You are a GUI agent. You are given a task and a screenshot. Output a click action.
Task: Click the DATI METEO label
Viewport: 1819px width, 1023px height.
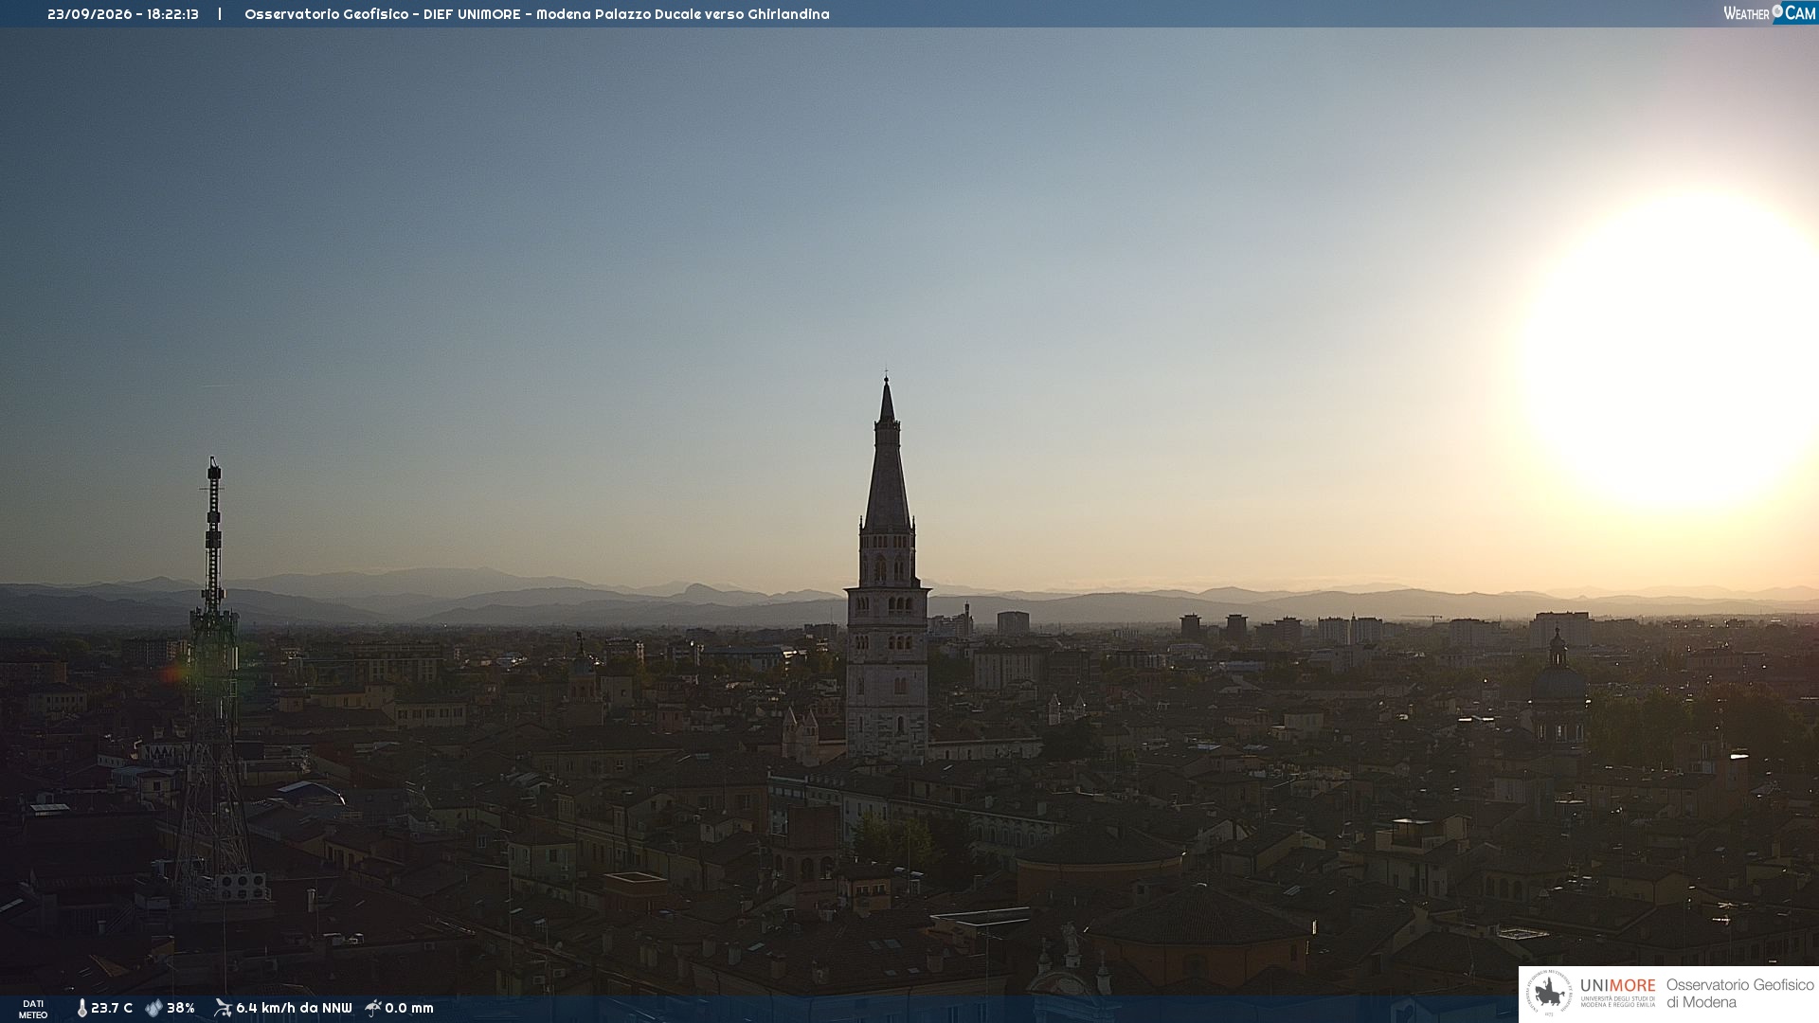click(x=33, y=1010)
